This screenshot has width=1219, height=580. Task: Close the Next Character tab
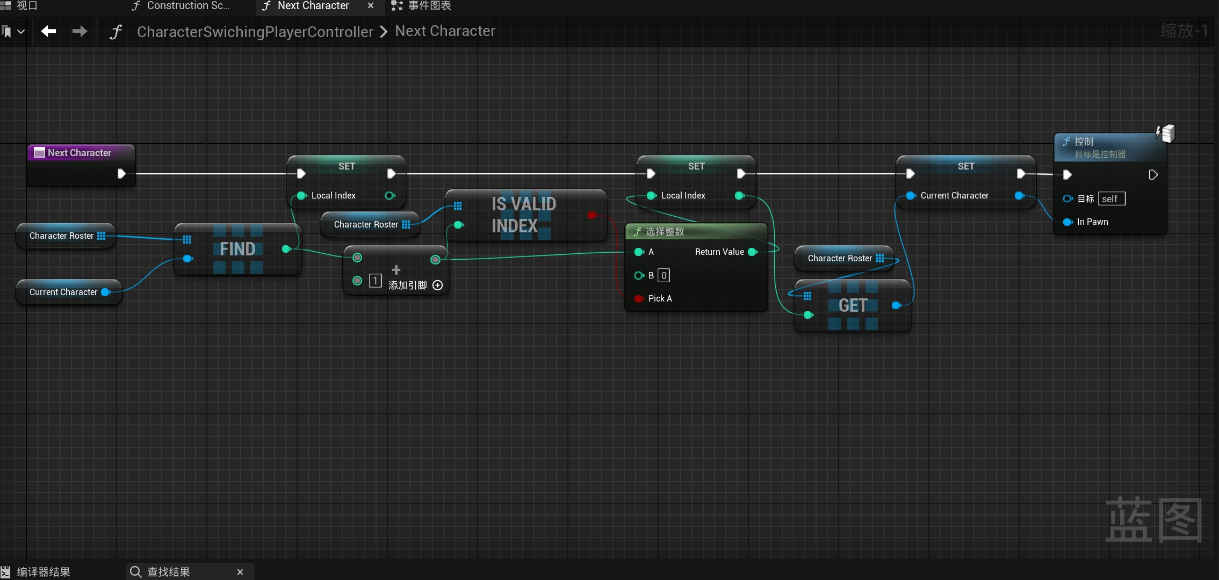(x=370, y=6)
